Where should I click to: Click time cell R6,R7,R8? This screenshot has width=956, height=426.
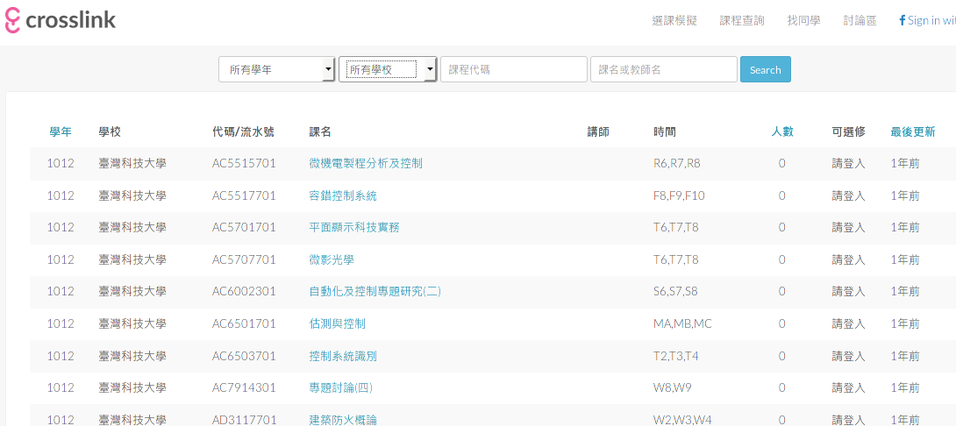point(677,163)
